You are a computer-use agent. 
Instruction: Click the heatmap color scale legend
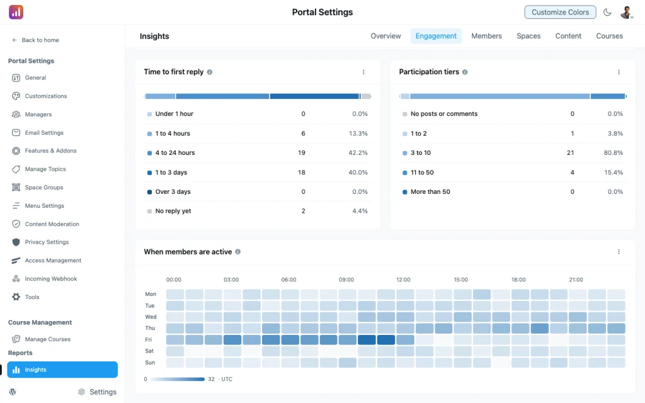pos(178,379)
